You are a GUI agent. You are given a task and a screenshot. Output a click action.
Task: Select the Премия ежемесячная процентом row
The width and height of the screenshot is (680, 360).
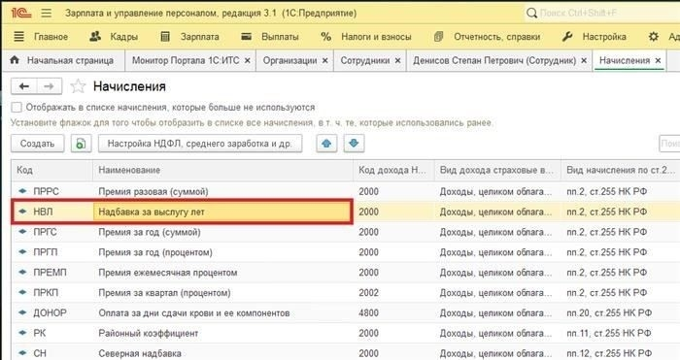tap(346, 273)
